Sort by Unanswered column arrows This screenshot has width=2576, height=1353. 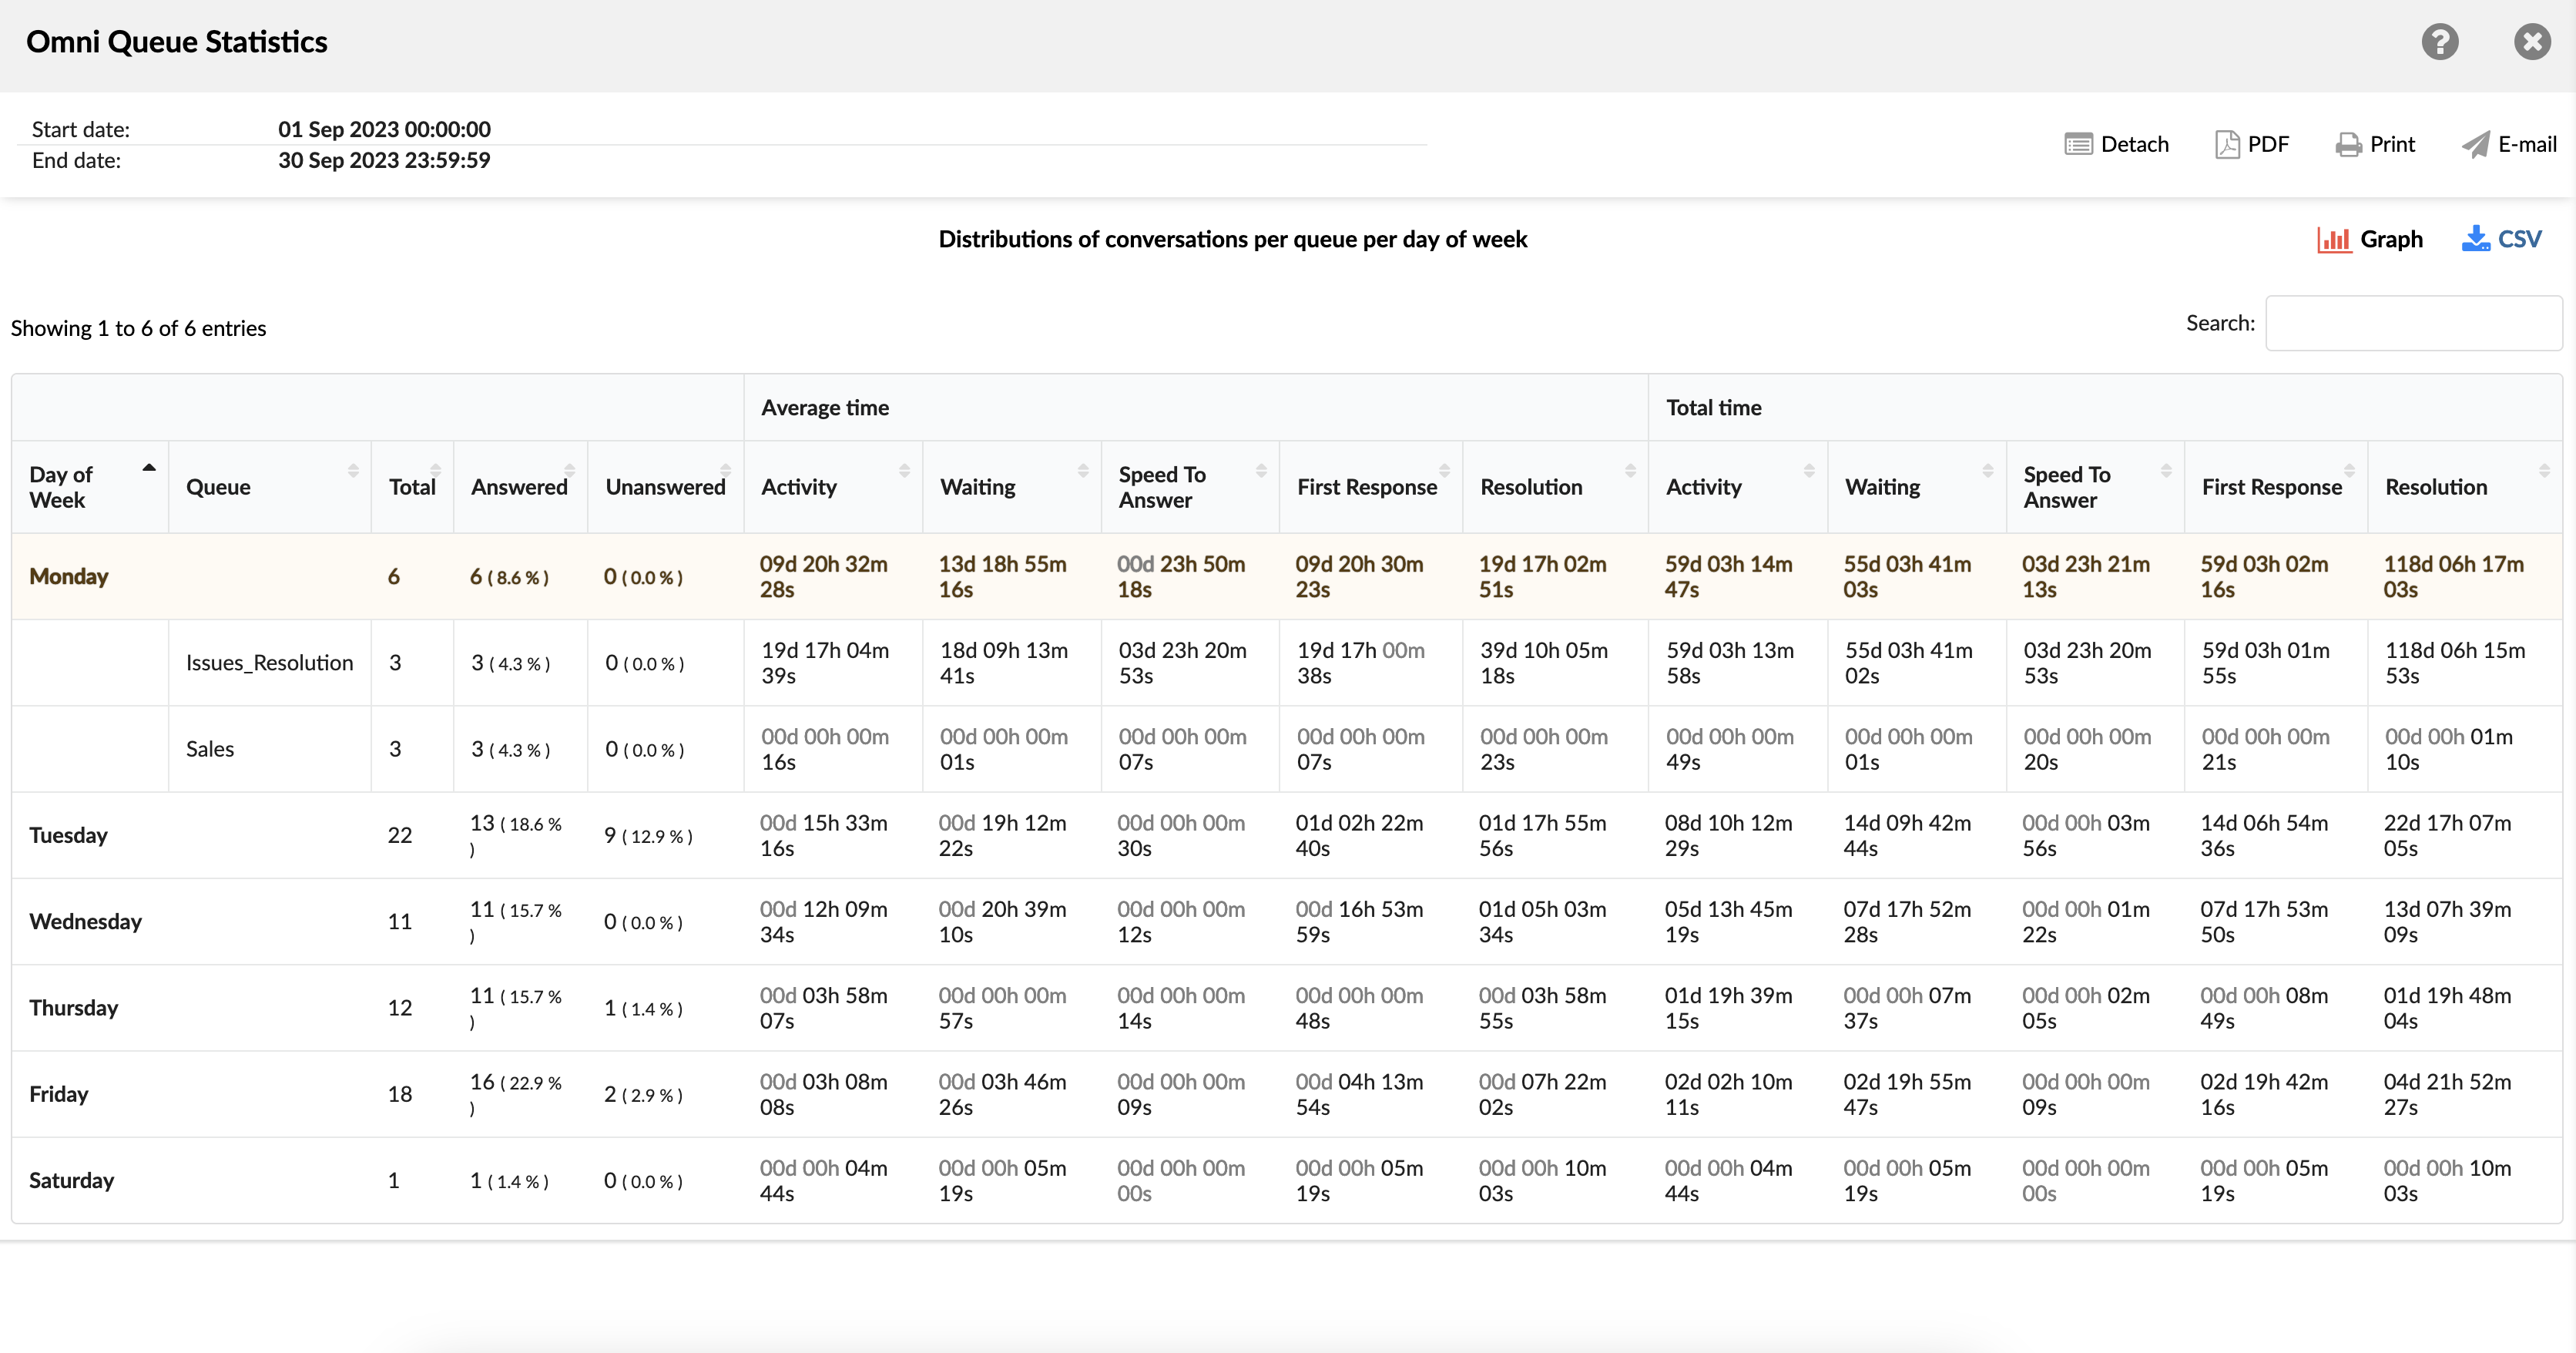tap(725, 471)
